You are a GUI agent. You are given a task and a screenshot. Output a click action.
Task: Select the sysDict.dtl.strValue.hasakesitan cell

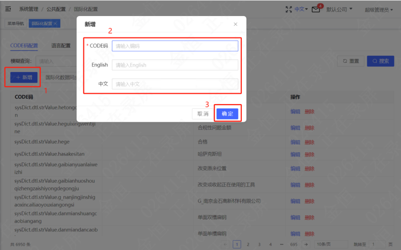tap(49, 154)
